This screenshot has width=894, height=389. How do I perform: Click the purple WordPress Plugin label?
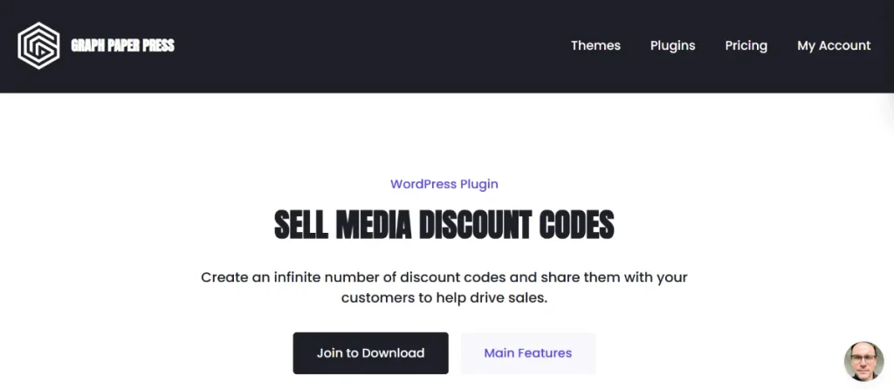[x=444, y=184]
